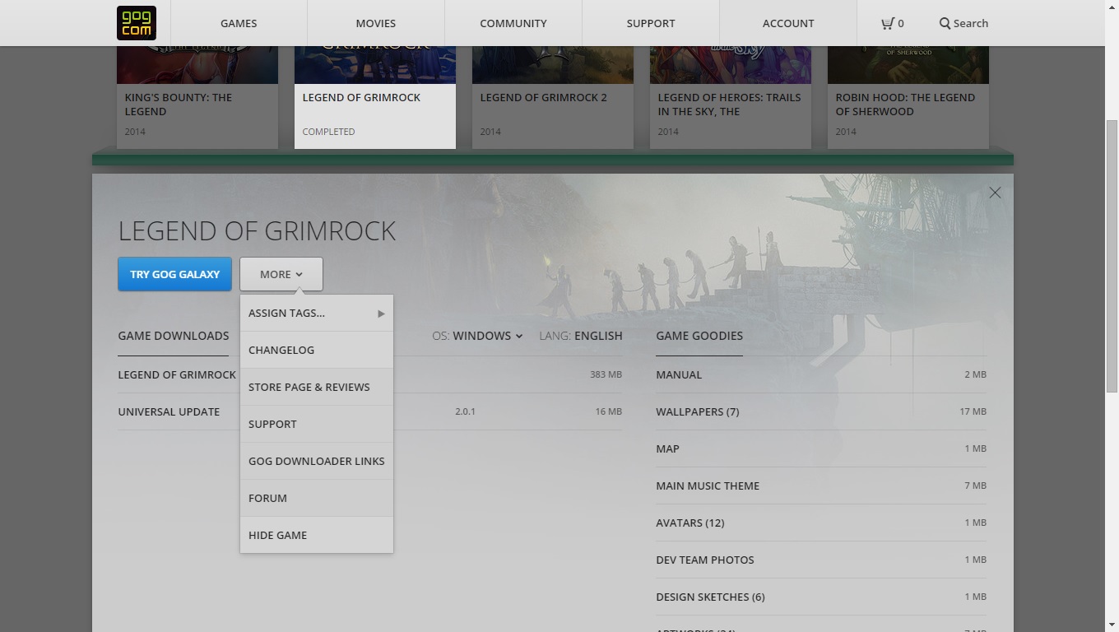Select Legend of Heroes: Trails in the Sky
The height and width of the screenshot is (632, 1119).
[731, 97]
